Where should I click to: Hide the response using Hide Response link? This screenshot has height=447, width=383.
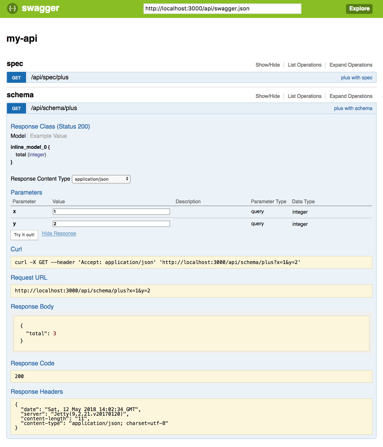pos(59,233)
